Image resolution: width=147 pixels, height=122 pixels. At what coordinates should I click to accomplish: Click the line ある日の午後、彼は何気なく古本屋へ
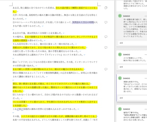[x=37, y=33]
